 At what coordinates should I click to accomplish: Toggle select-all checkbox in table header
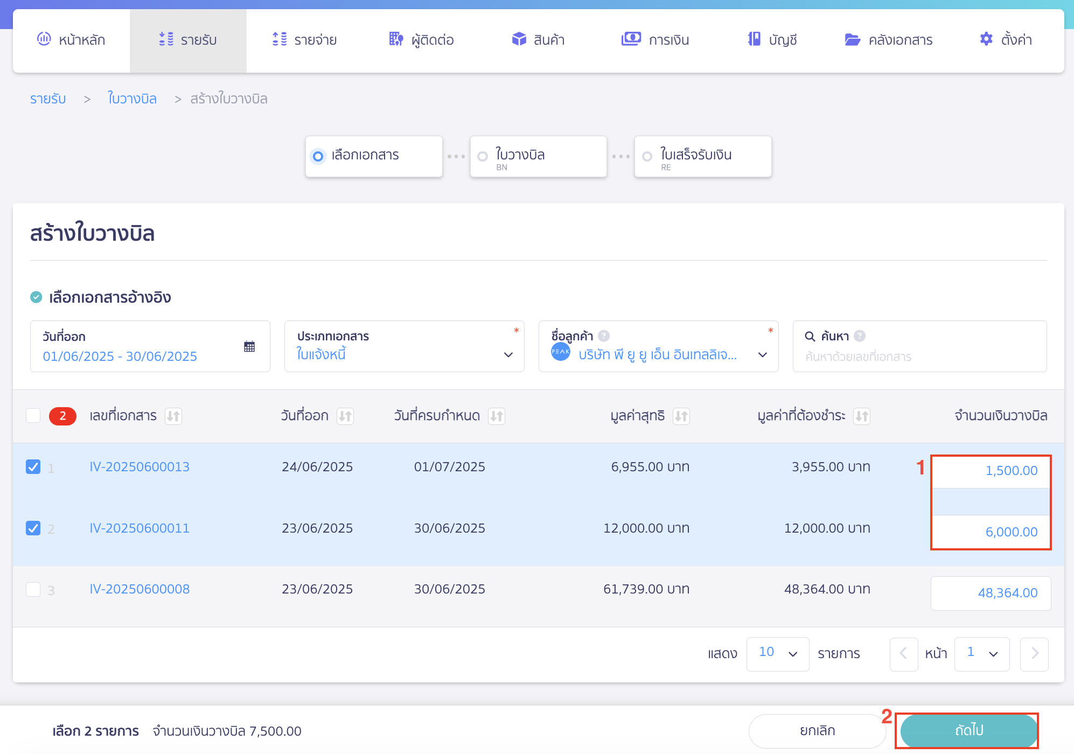(x=33, y=416)
